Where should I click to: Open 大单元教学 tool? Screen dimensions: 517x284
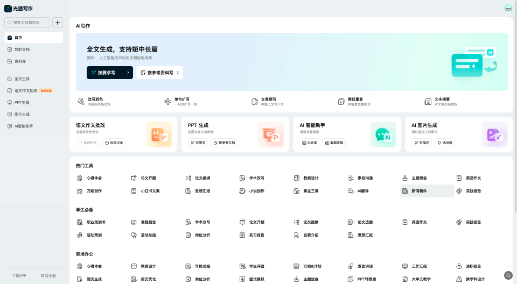(x=416, y=279)
